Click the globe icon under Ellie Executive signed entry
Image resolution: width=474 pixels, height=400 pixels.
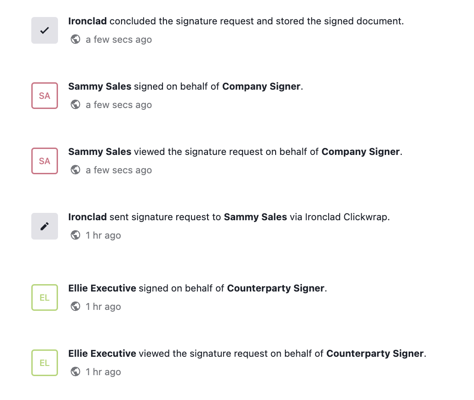click(75, 307)
